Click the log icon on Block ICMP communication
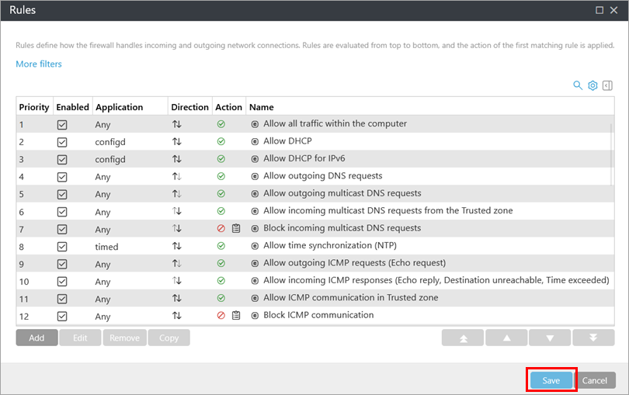 [236, 316]
